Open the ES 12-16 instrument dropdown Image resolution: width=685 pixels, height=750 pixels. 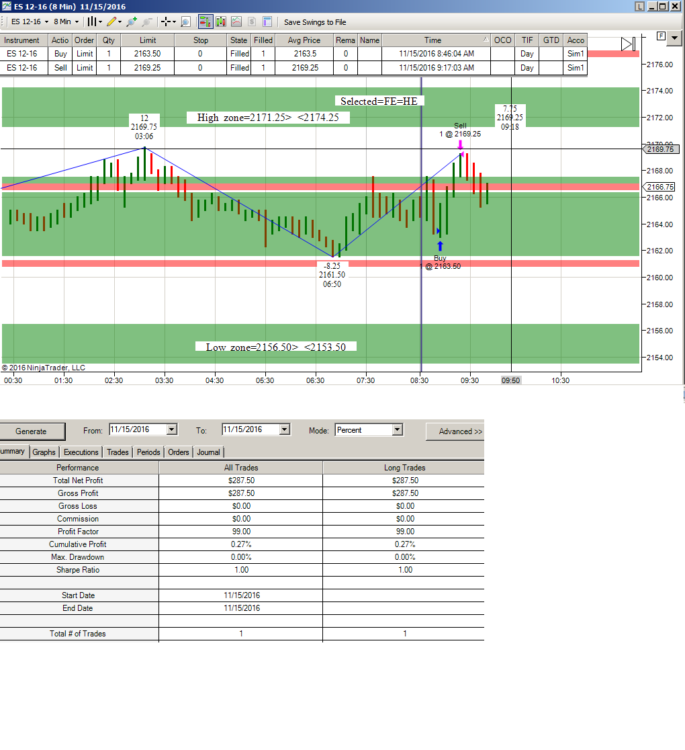30,22
